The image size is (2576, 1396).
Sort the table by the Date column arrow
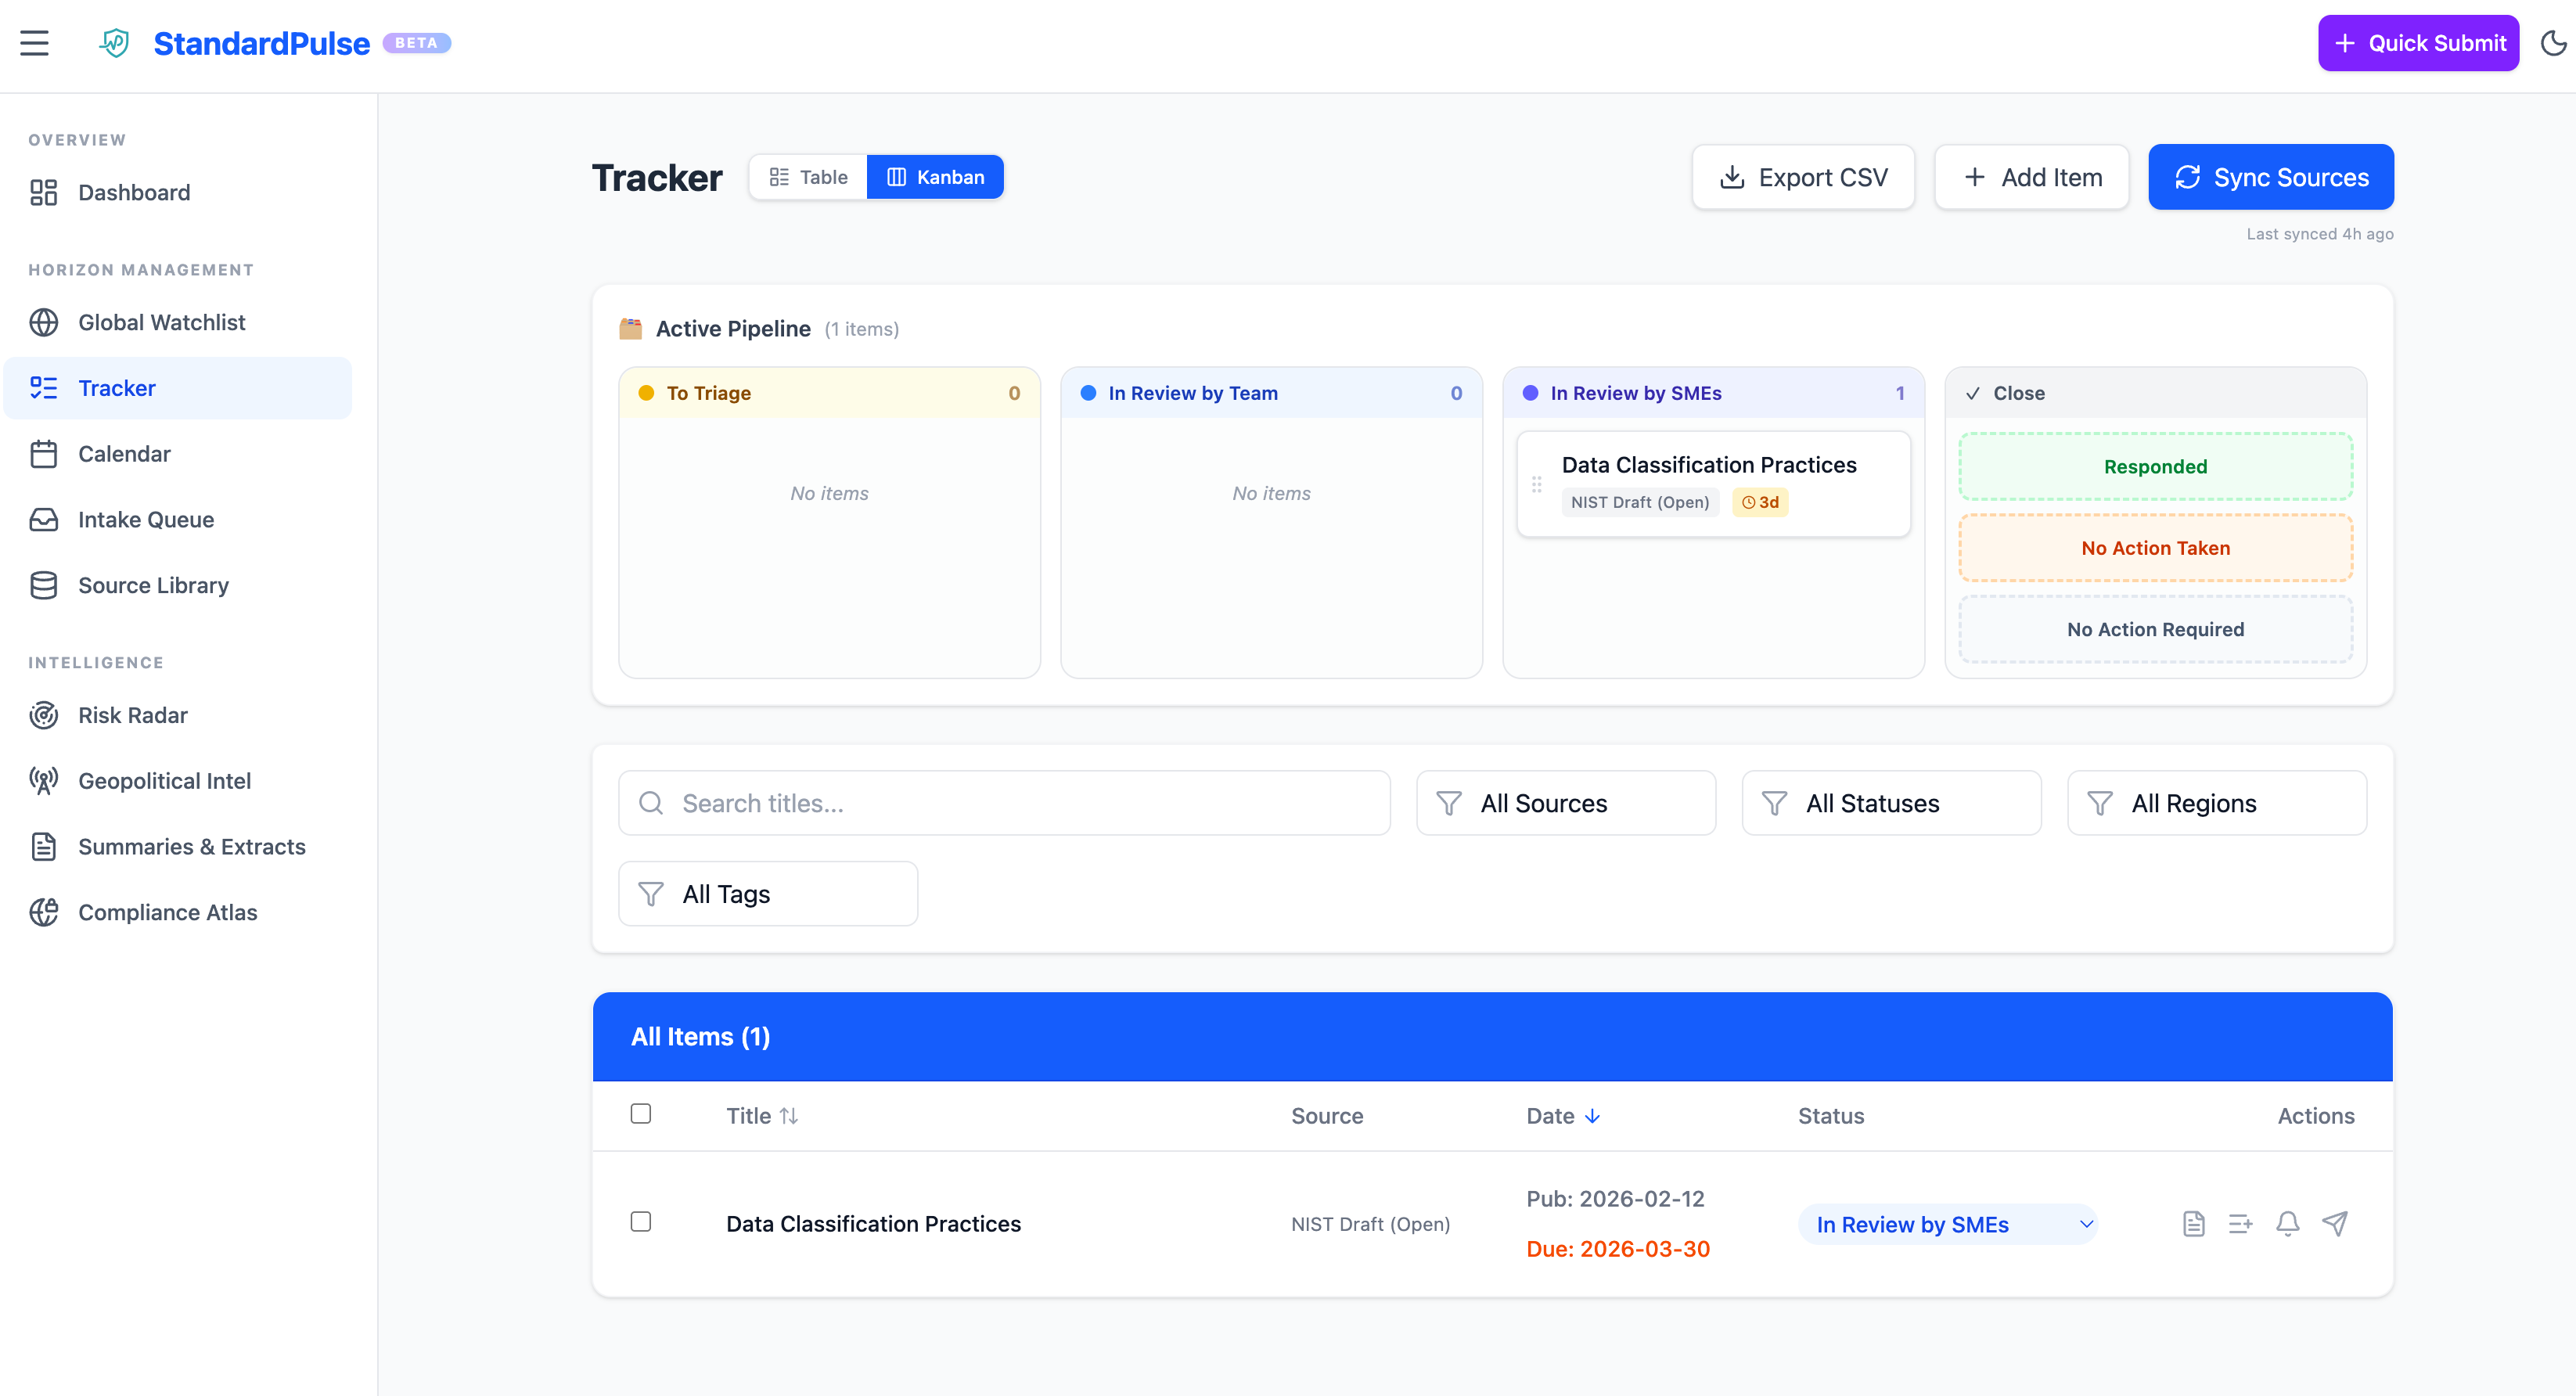click(1592, 1116)
